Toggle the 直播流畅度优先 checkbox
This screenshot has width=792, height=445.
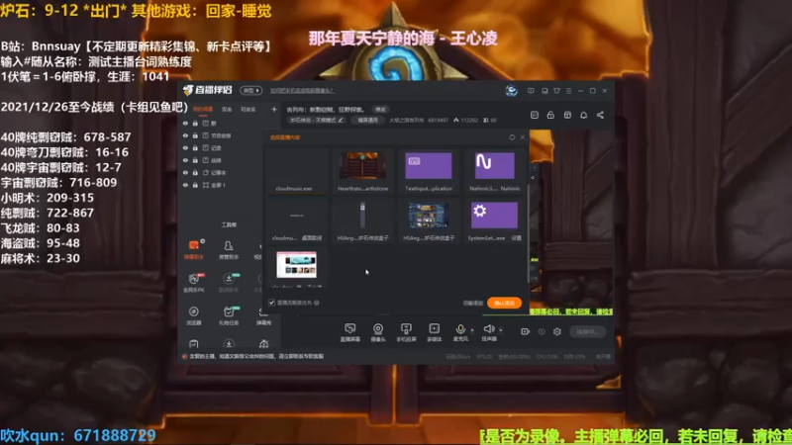(271, 303)
